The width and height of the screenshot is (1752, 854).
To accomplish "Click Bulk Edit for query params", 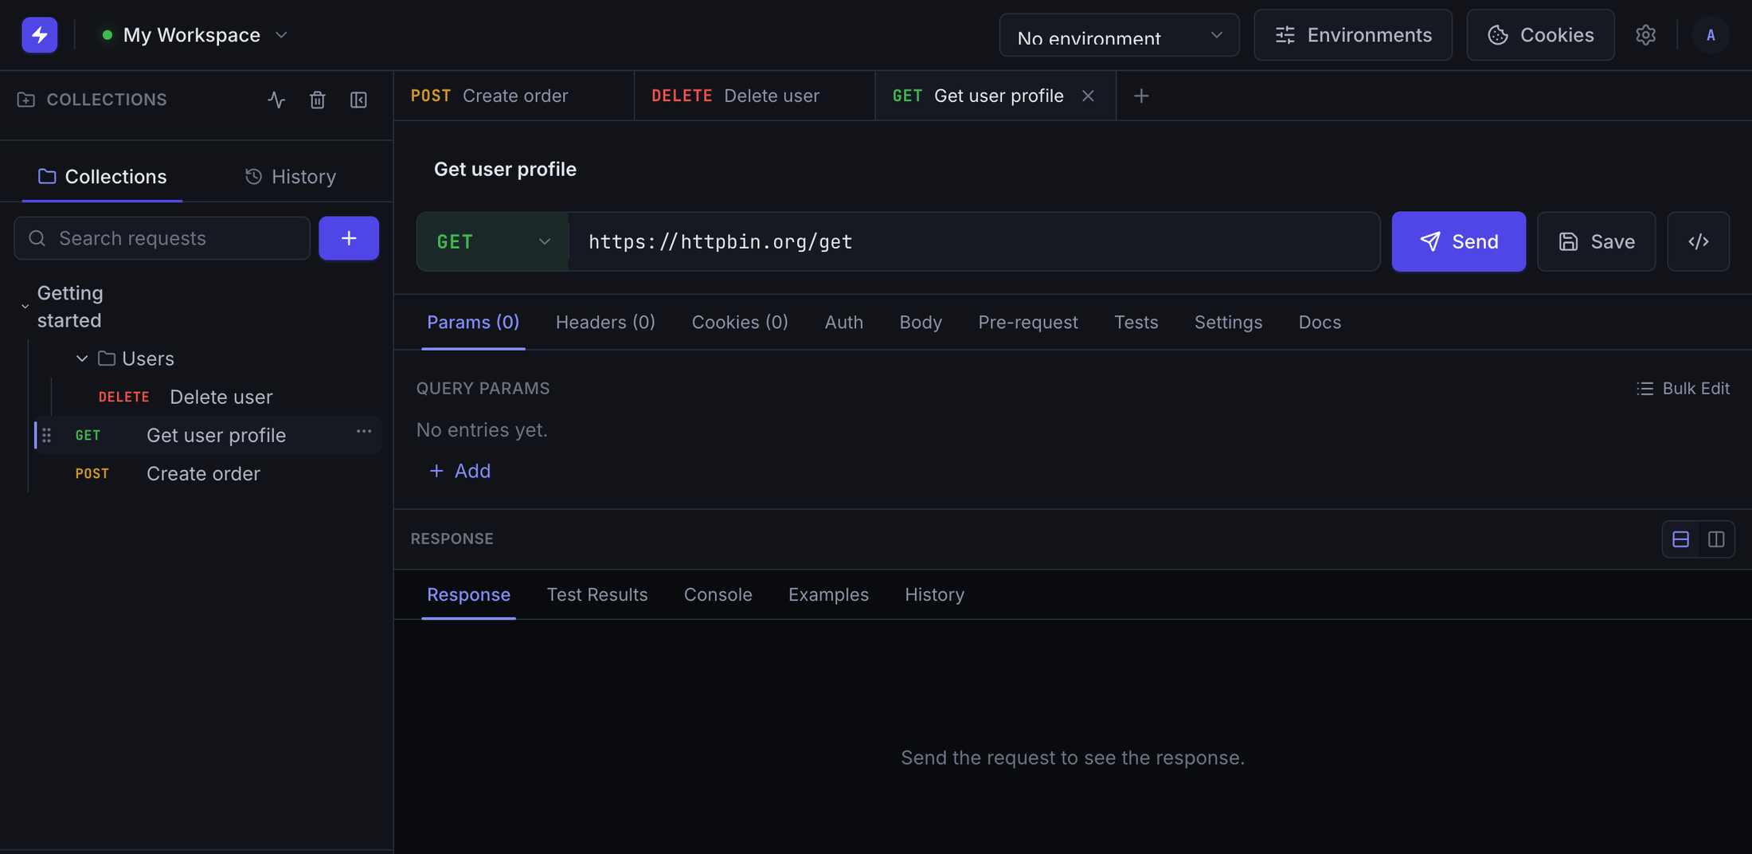I will 1683,389.
